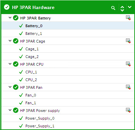
Task: Click the green checkmark beside CPU_2
Action: point(21,80)
